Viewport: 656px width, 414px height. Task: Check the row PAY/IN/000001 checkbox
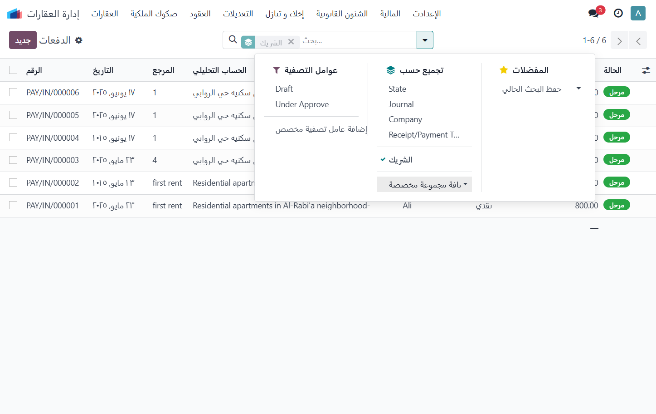click(x=13, y=205)
